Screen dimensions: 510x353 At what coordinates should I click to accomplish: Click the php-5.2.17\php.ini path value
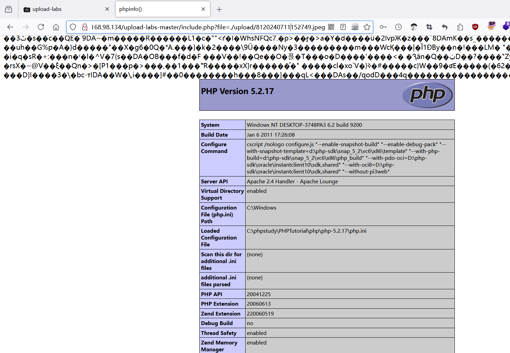point(307,231)
